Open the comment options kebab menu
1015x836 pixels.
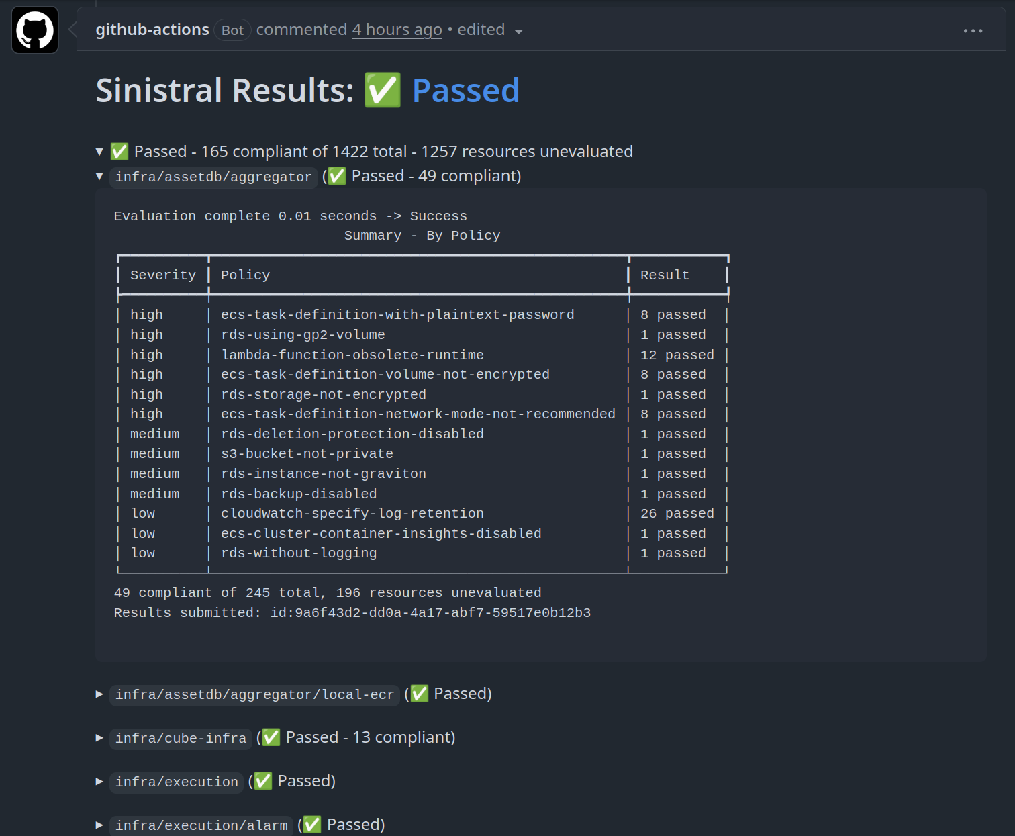tap(973, 30)
